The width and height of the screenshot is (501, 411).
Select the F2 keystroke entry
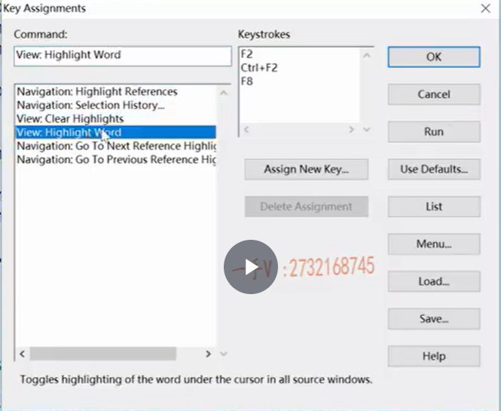[x=300, y=54]
